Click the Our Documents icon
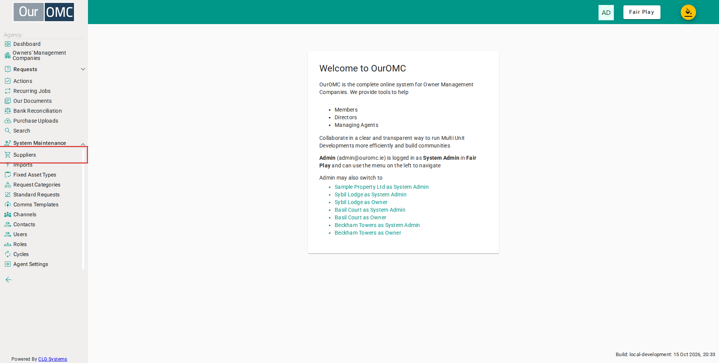The width and height of the screenshot is (719, 363). pos(8,101)
